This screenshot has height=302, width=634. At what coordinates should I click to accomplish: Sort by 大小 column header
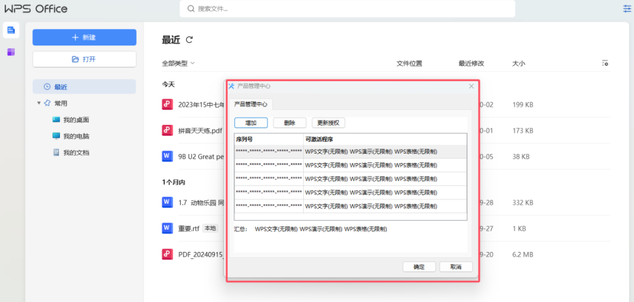519,63
